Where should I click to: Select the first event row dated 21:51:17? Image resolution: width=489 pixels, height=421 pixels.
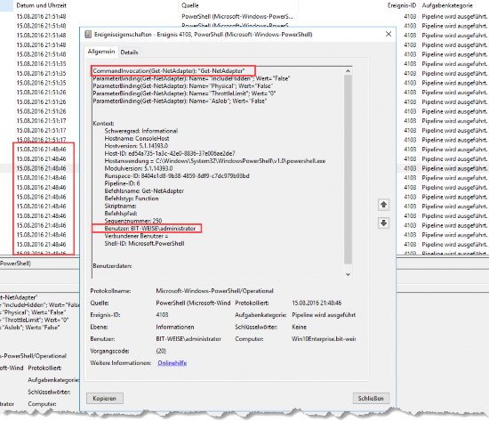[41, 120]
